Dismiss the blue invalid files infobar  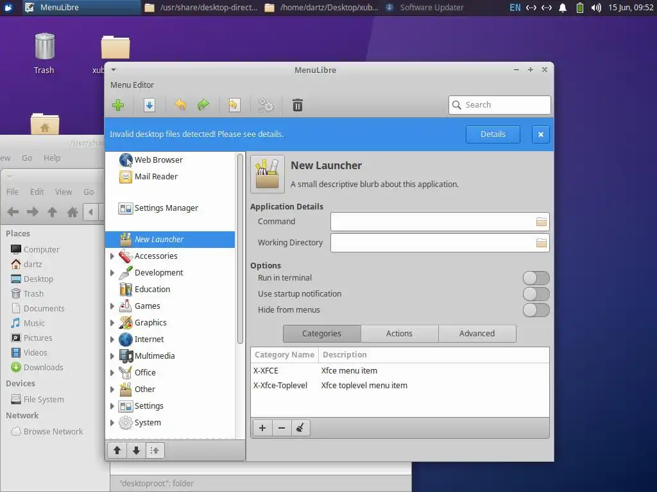(x=540, y=135)
